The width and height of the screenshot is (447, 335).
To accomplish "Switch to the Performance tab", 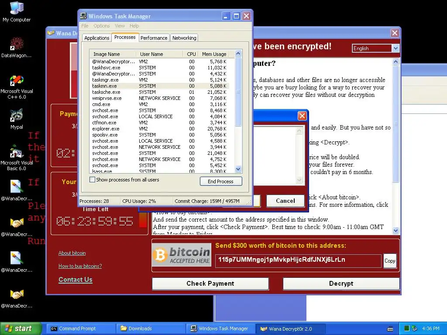I will (154, 38).
